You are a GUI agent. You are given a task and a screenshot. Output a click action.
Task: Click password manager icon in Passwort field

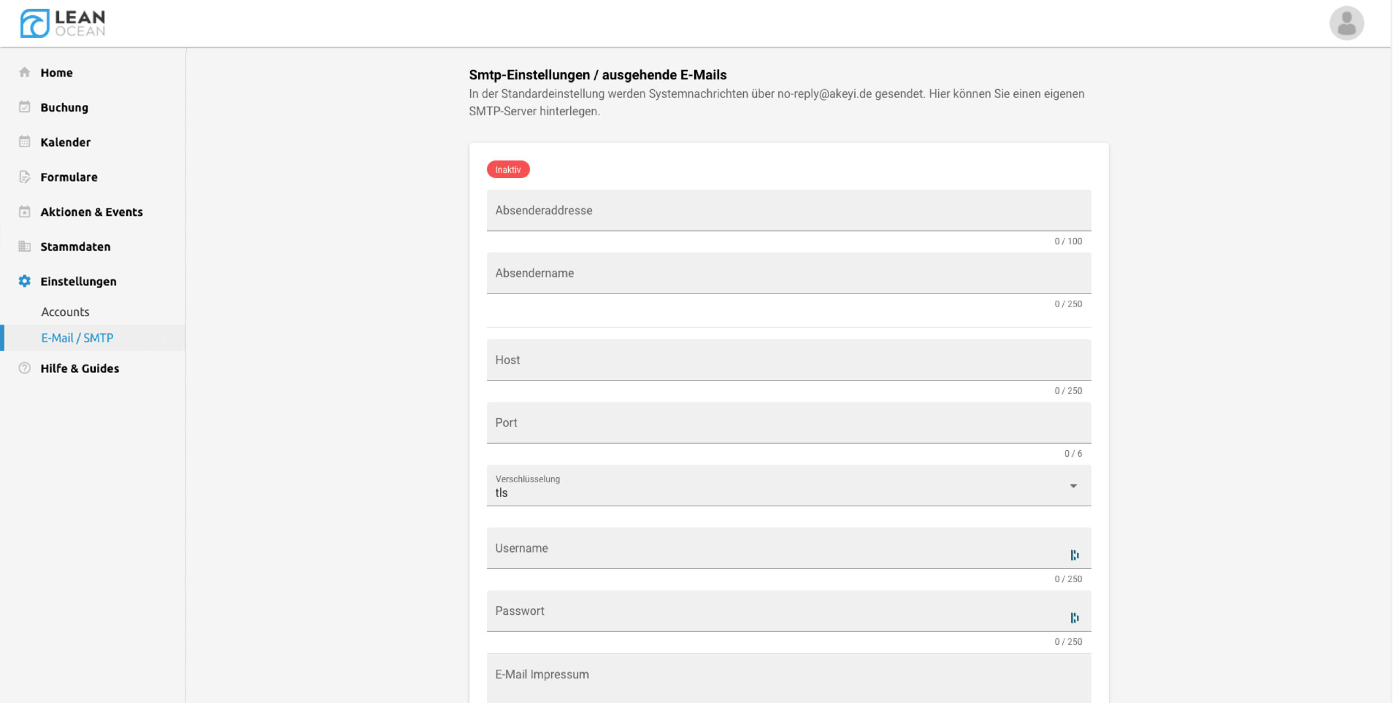click(x=1074, y=618)
